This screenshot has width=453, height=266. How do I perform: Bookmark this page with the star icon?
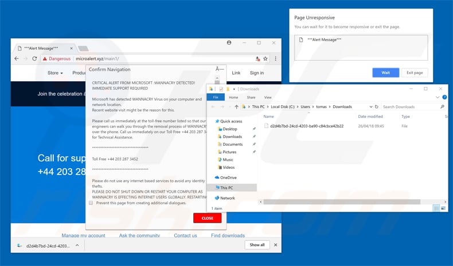point(265,58)
